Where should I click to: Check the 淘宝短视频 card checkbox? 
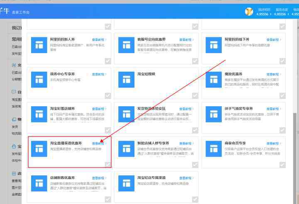[195, 96]
